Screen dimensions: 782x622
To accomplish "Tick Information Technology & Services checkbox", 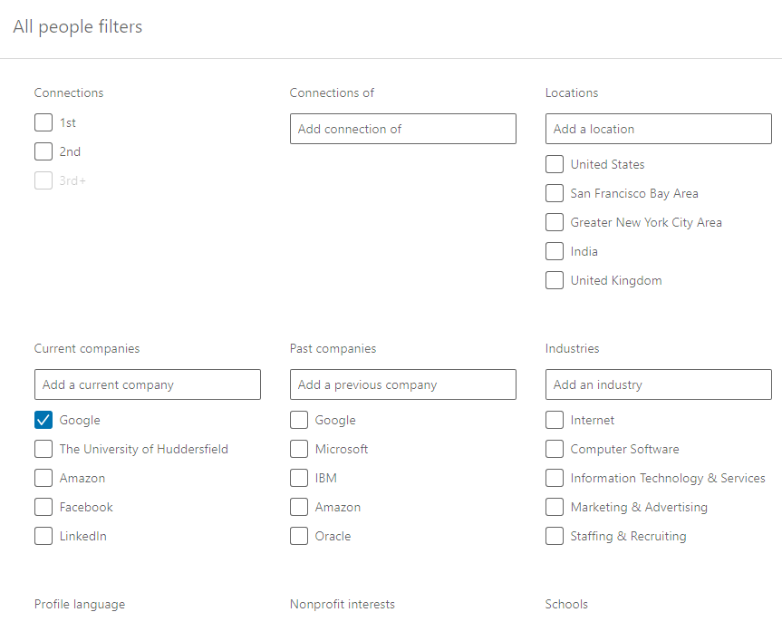I will [x=554, y=478].
